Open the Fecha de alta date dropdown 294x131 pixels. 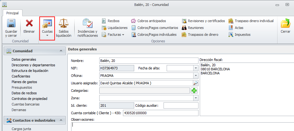[196, 68]
